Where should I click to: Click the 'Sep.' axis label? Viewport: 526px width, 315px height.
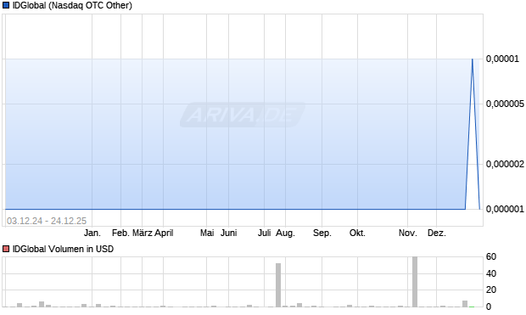tap(322, 233)
